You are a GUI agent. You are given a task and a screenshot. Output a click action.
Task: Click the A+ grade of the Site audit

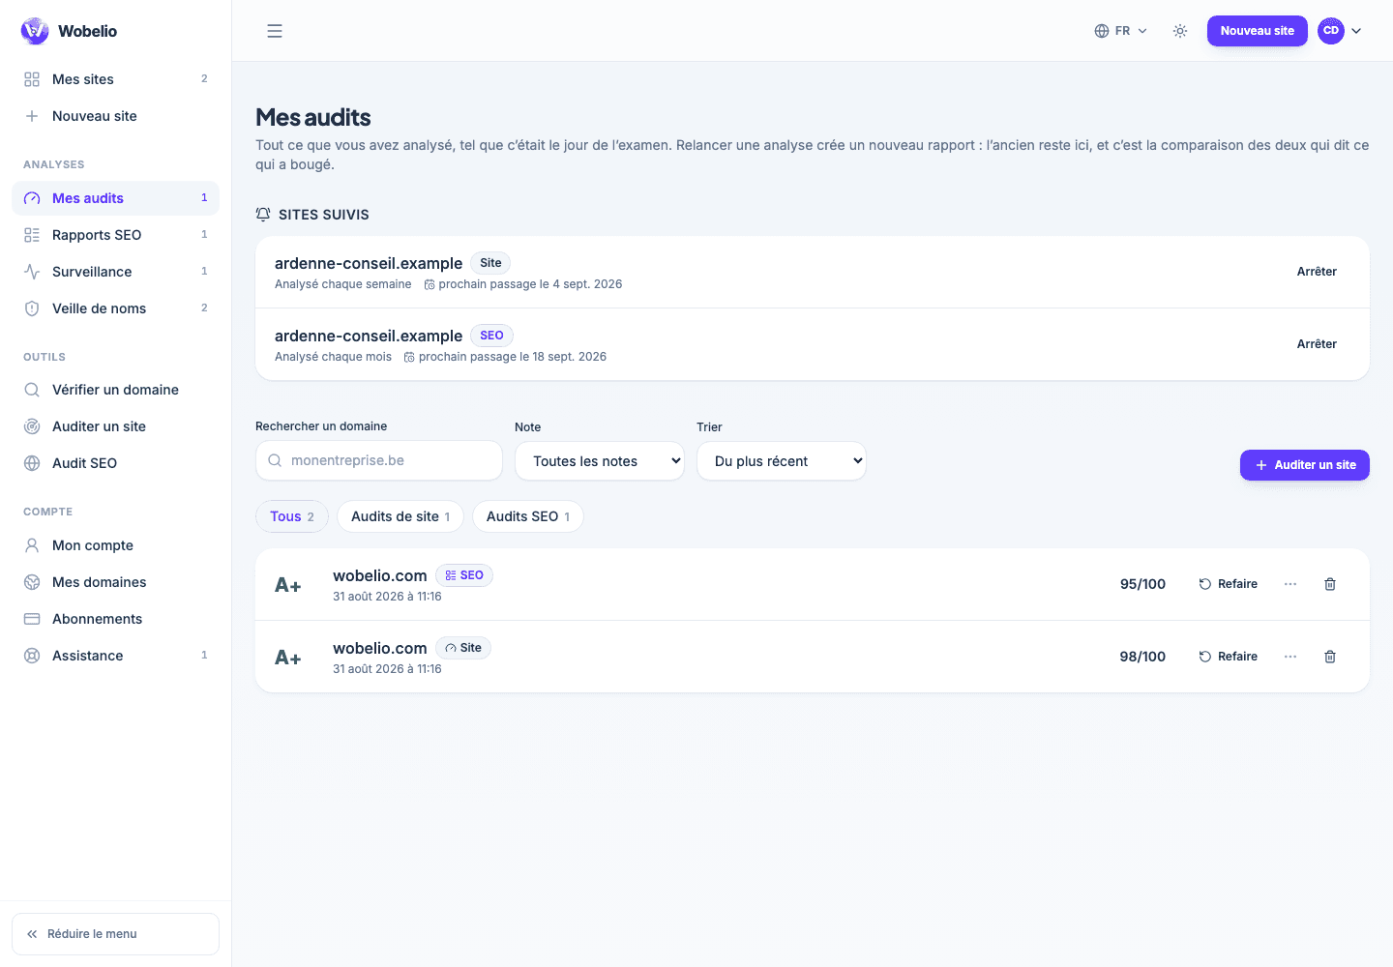click(288, 658)
